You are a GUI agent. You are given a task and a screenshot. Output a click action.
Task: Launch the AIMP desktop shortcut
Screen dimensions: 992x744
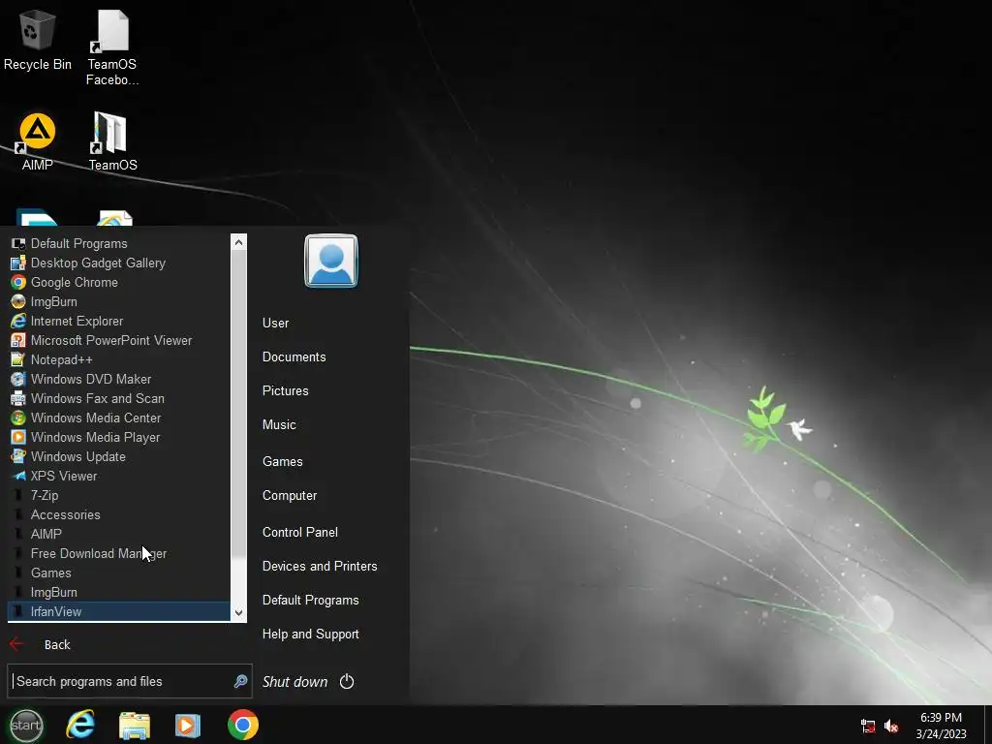[x=38, y=141]
